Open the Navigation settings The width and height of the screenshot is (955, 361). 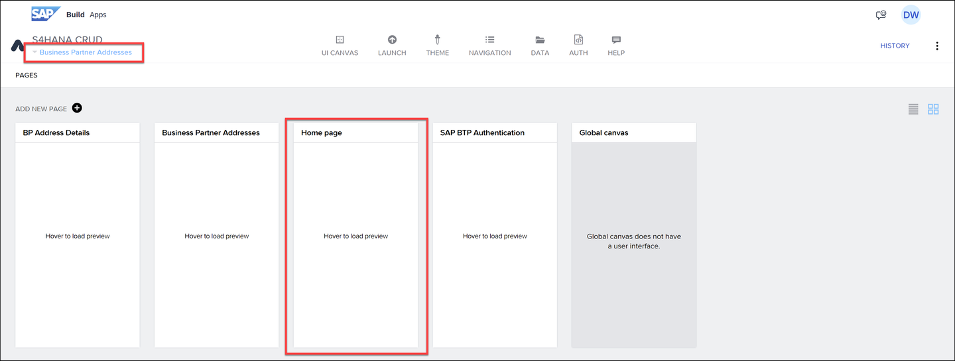coord(489,46)
